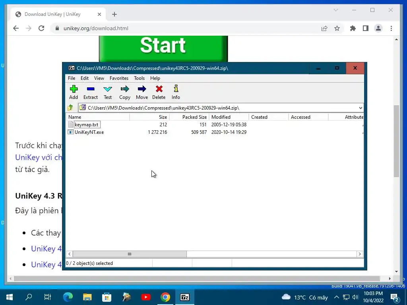Open Task View on the taskbar
Screen dimensions: 407x305
[48, 297]
